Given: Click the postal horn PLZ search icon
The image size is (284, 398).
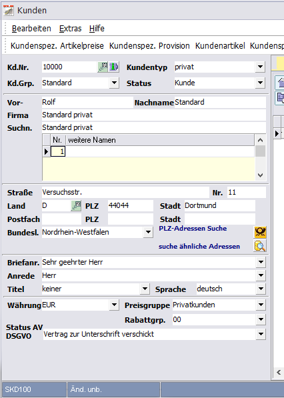Looking at the screenshot, I should click(260, 232).
